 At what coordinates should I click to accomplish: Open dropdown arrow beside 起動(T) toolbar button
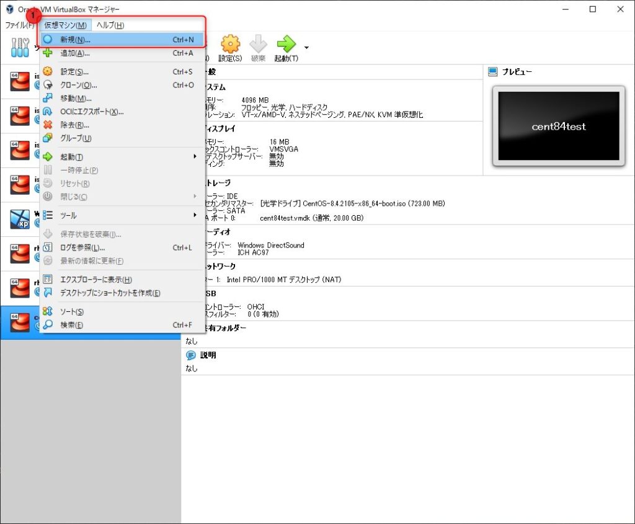[306, 48]
